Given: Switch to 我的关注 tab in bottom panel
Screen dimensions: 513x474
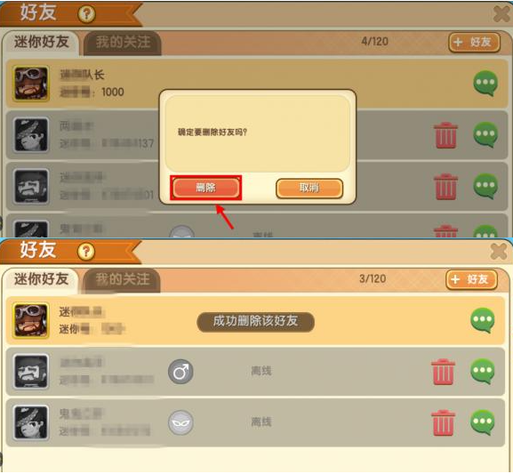Looking at the screenshot, I should 123,279.
